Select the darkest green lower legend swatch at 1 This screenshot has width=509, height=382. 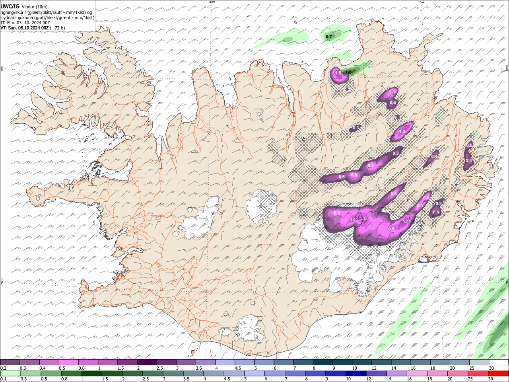pyautogui.click(x=91, y=373)
